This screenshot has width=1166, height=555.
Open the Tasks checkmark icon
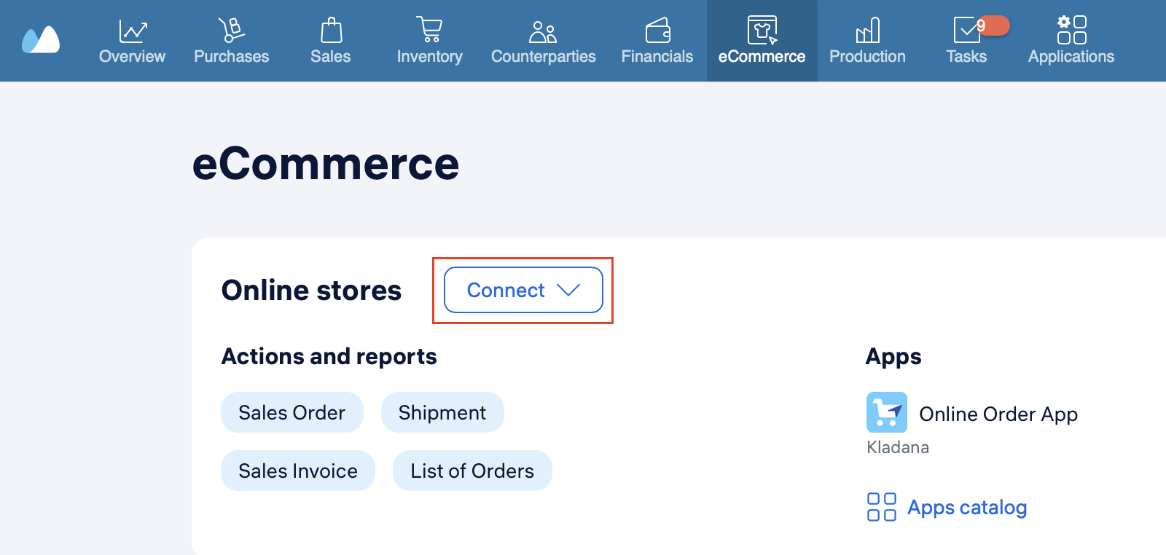pyautogui.click(x=966, y=31)
